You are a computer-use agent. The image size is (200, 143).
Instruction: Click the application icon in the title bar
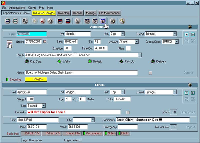[3, 3]
